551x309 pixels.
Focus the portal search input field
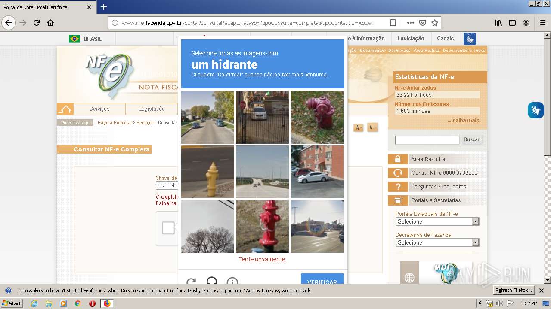coord(427,140)
